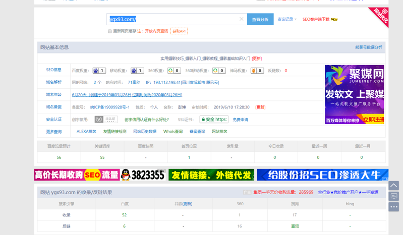Open the ALEXA排名 link
This screenshot has width=403, height=235.
point(86,132)
